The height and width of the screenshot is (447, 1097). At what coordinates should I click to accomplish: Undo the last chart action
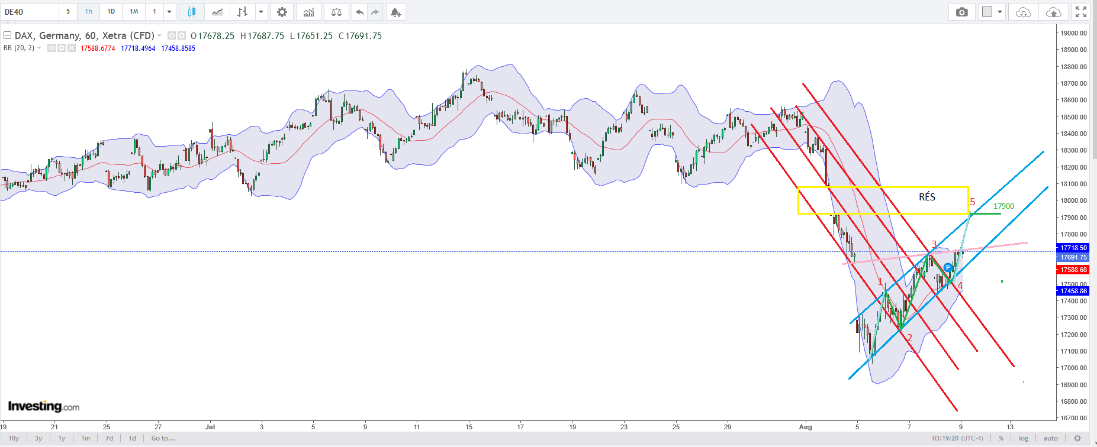tap(359, 12)
